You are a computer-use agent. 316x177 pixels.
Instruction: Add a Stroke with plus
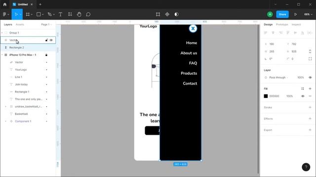point(310,107)
